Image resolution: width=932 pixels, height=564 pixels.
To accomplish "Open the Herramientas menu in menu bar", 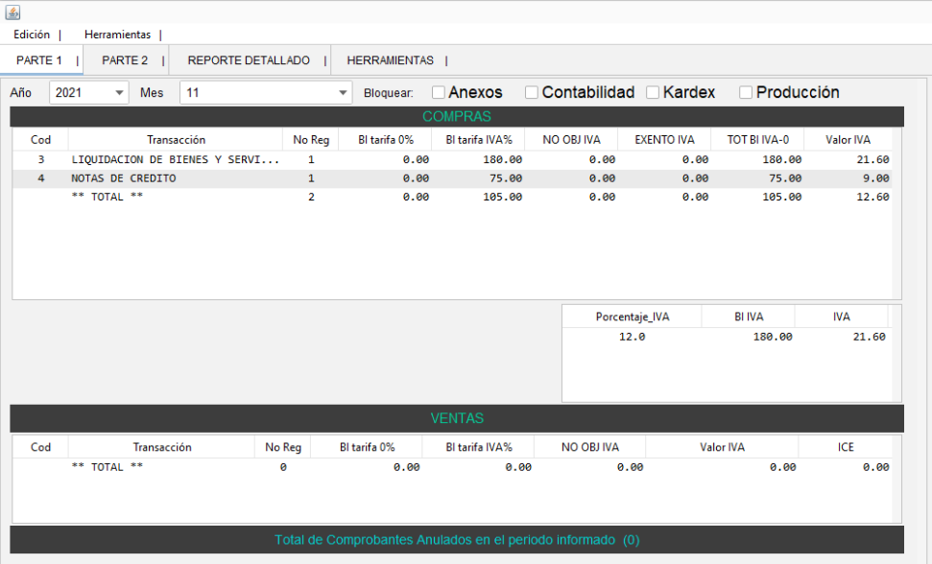I will [117, 35].
